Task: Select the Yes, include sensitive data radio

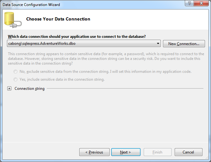Action: click(x=15, y=79)
